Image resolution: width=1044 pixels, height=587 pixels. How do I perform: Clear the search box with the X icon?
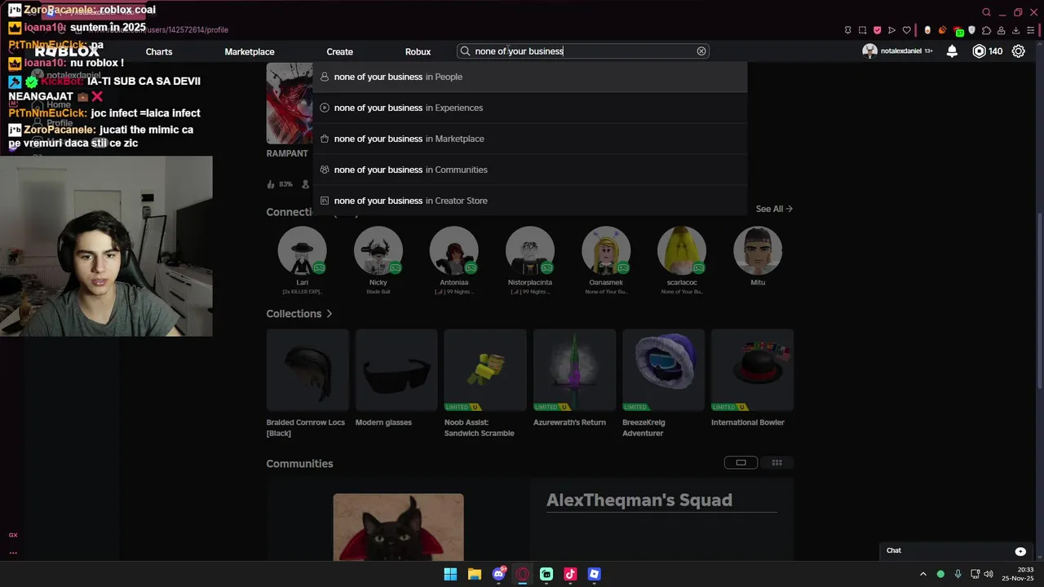click(x=701, y=51)
